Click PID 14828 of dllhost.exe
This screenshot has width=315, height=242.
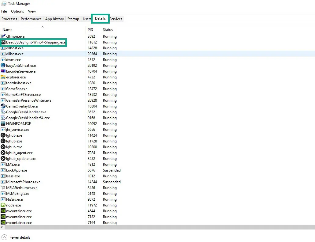[92, 48]
